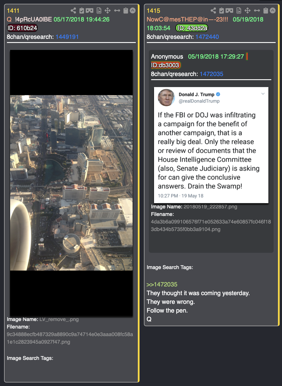Image resolution: width=282 pixels, height=386 pixels.
Task: Follow the >>1472035 reply reference
Action: (x=162, y=284)
